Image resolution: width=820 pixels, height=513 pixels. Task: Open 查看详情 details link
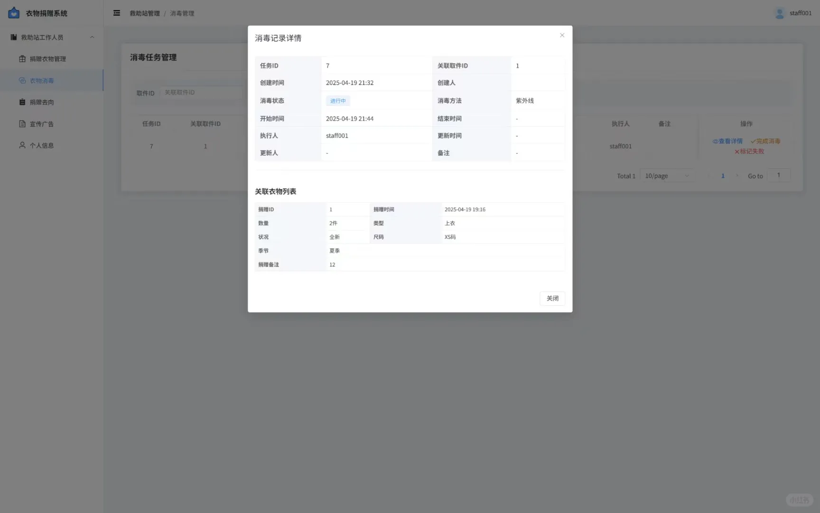(727, 141)
